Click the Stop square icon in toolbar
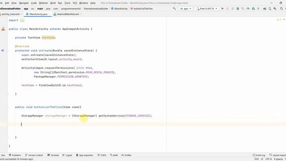This screenshot has height=161, width=286. click(258, 8)
